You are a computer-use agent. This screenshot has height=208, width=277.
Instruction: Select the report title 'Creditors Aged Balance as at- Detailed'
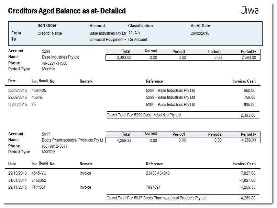67,11
